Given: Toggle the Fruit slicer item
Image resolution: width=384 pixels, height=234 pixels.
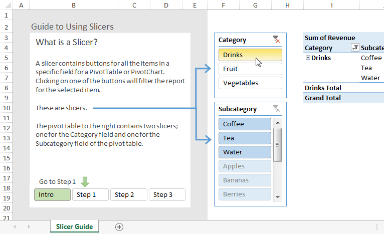Looking at the screenshot, I should (250, 69).
